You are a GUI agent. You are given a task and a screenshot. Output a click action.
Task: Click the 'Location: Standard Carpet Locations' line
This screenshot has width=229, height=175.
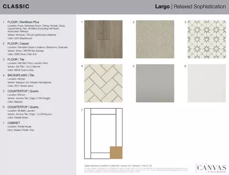pyautogui.click(x=38, y=47)
